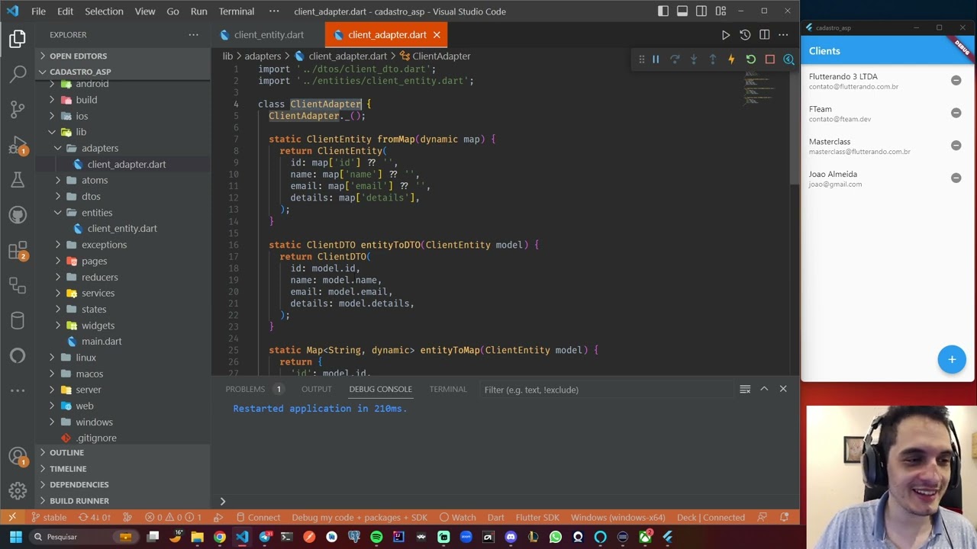977x549 pixels.
Task: Pause the debug session
Action: [x=656, y=59]
